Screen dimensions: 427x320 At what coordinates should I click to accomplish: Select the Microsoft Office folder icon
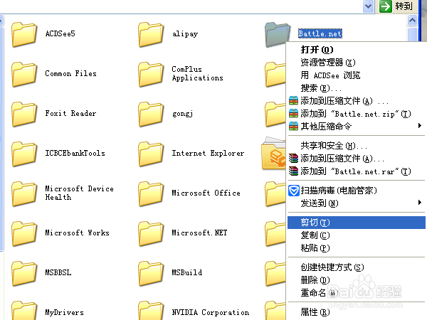[151, 193]
